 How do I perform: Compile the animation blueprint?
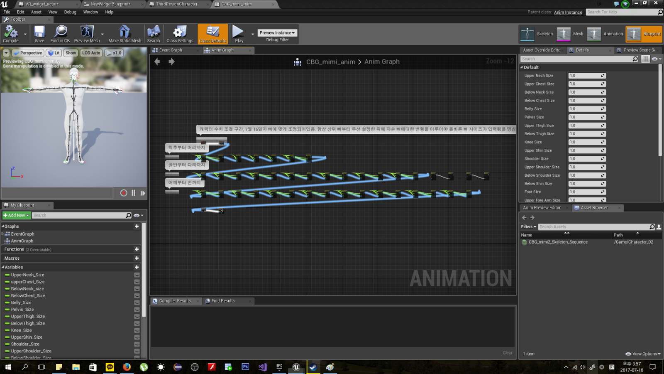[x=10, y=34]
